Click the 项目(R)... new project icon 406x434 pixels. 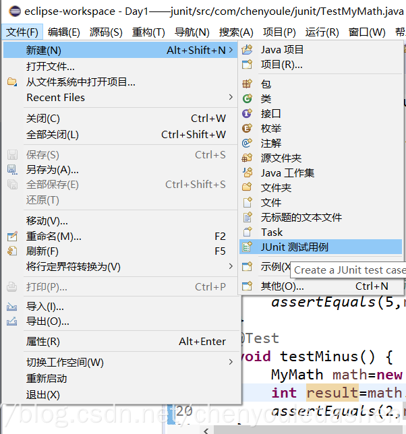click(247, 65)
